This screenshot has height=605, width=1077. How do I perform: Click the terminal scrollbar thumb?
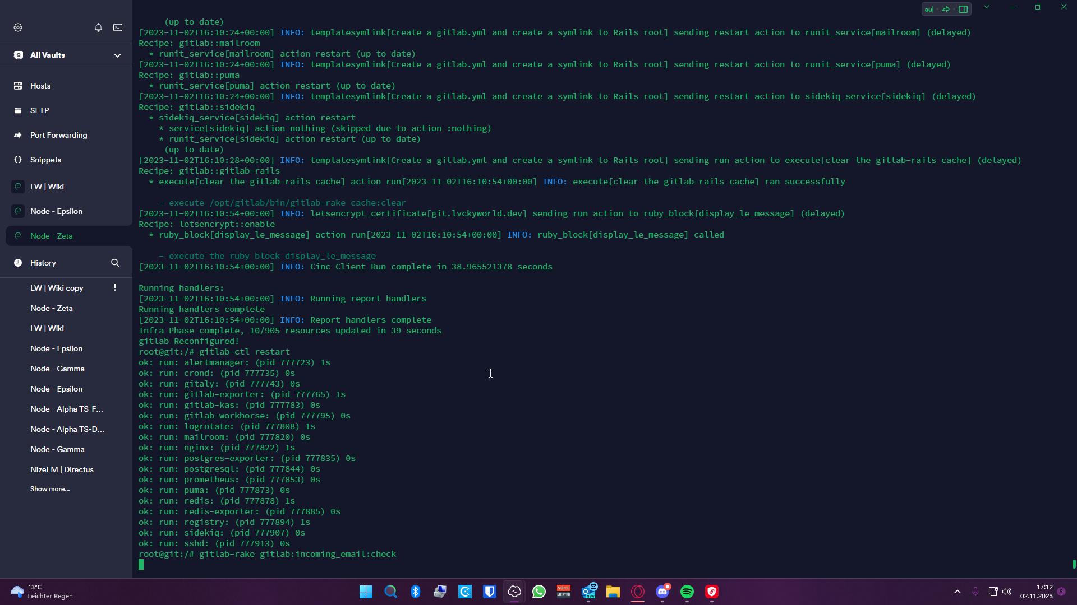[x=1074, y=564]
